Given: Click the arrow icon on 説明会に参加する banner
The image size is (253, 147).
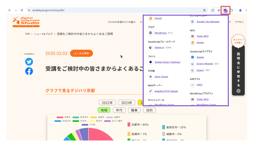Looking at the screenshot, I should click(238, 91).
